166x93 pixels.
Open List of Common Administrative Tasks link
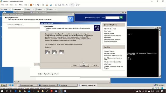pyautogui.click(x=113, y=59)
